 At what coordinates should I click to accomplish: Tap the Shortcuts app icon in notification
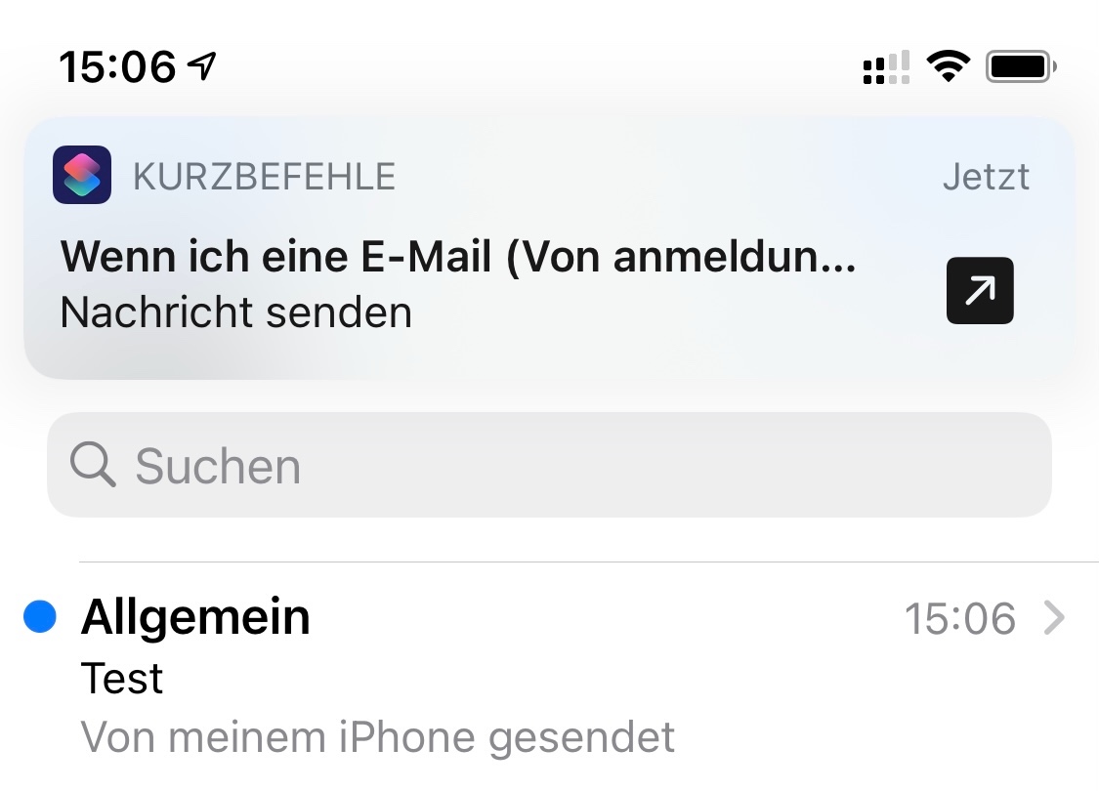(82, 175)
